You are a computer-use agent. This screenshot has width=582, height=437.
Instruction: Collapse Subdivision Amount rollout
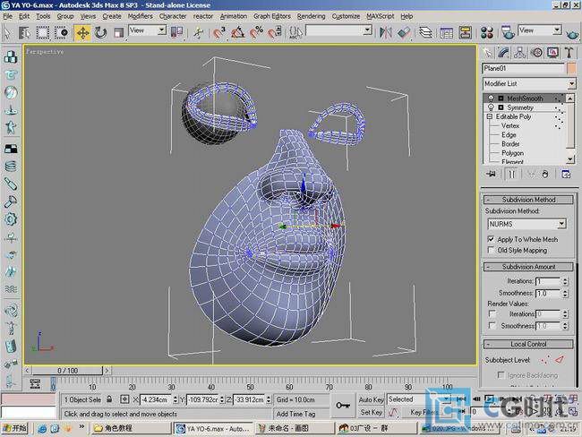pos(528,267)
